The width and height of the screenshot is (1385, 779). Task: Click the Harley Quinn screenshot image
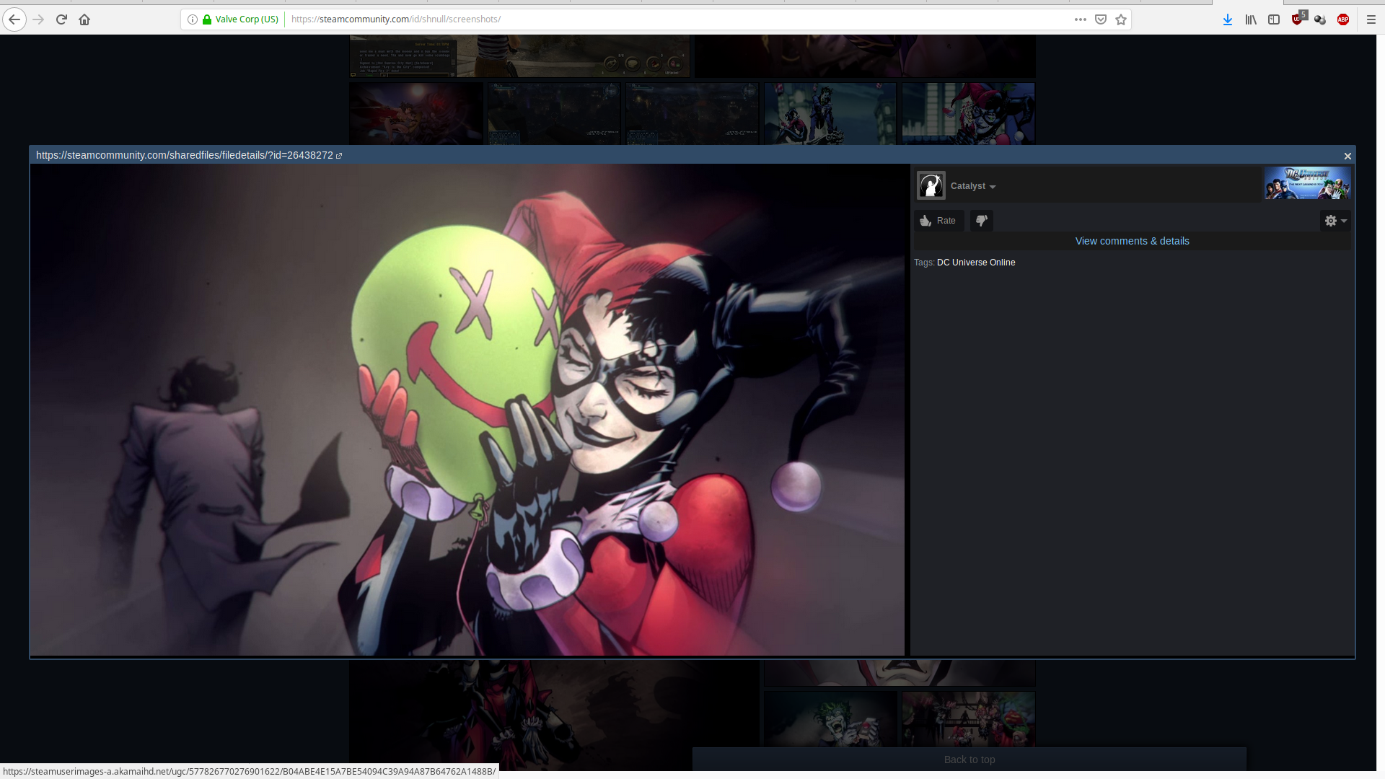tap(467, 410)
